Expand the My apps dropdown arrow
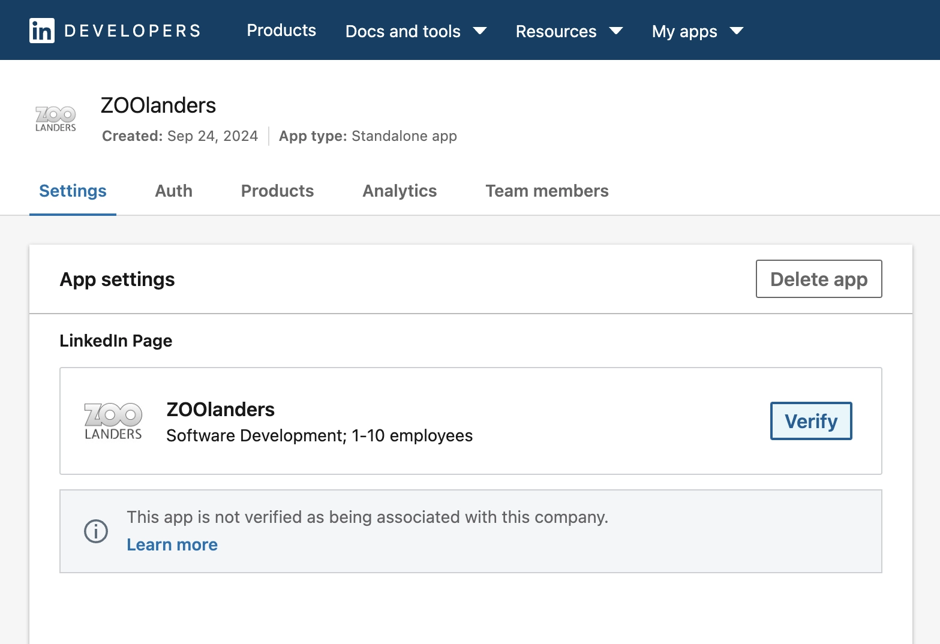This screenshot has width=940, height=644. point(736,31)
